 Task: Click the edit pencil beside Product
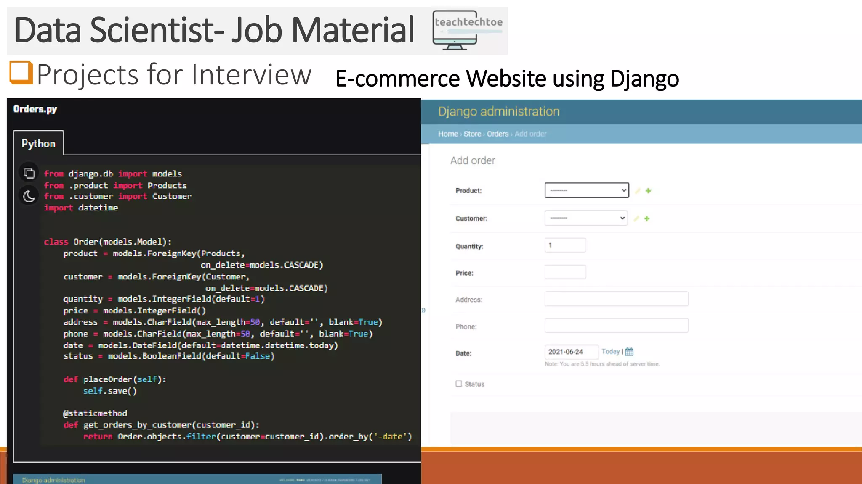pyautogui.click(x=638, y=191)
